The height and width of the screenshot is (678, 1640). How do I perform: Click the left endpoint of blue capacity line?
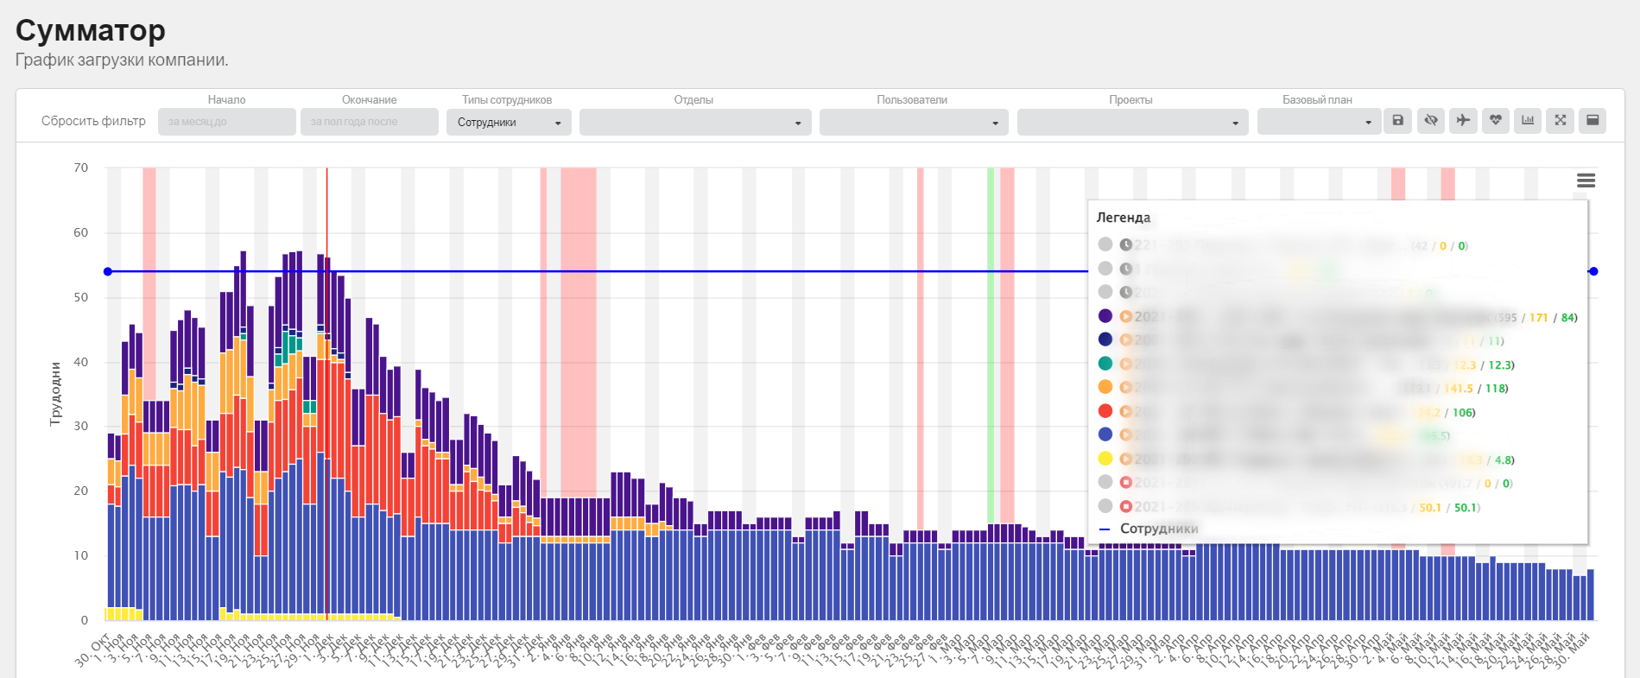(x=108, y=271)
